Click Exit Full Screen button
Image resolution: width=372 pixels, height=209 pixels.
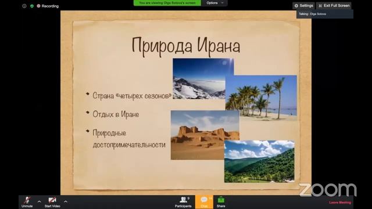[334, 6]
